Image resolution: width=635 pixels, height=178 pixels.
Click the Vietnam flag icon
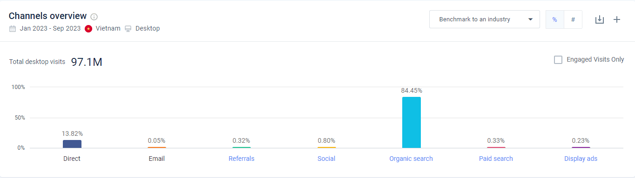pyautogui.click(x=88, y=29)
